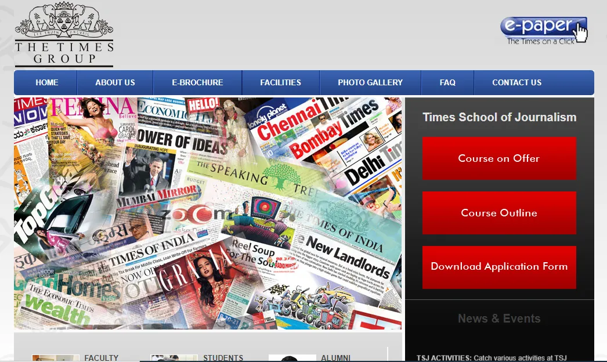Image resolution: width=607 pixels, height=362 pixels.
Task: Open the FACILITIES menu item
Action: [280, 82]
